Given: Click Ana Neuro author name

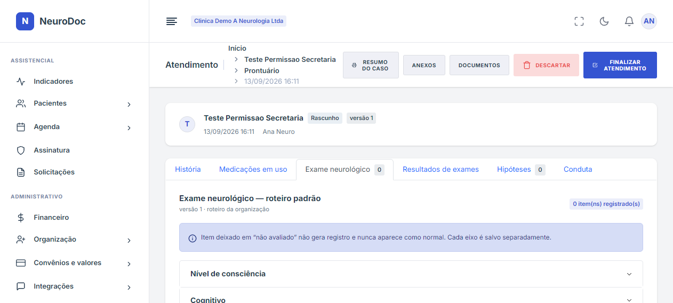Looking at the screenshot, I should pyautogui.click(x=279, y=131).
